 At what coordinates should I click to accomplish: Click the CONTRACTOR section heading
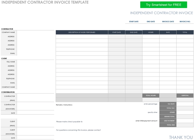7,29
